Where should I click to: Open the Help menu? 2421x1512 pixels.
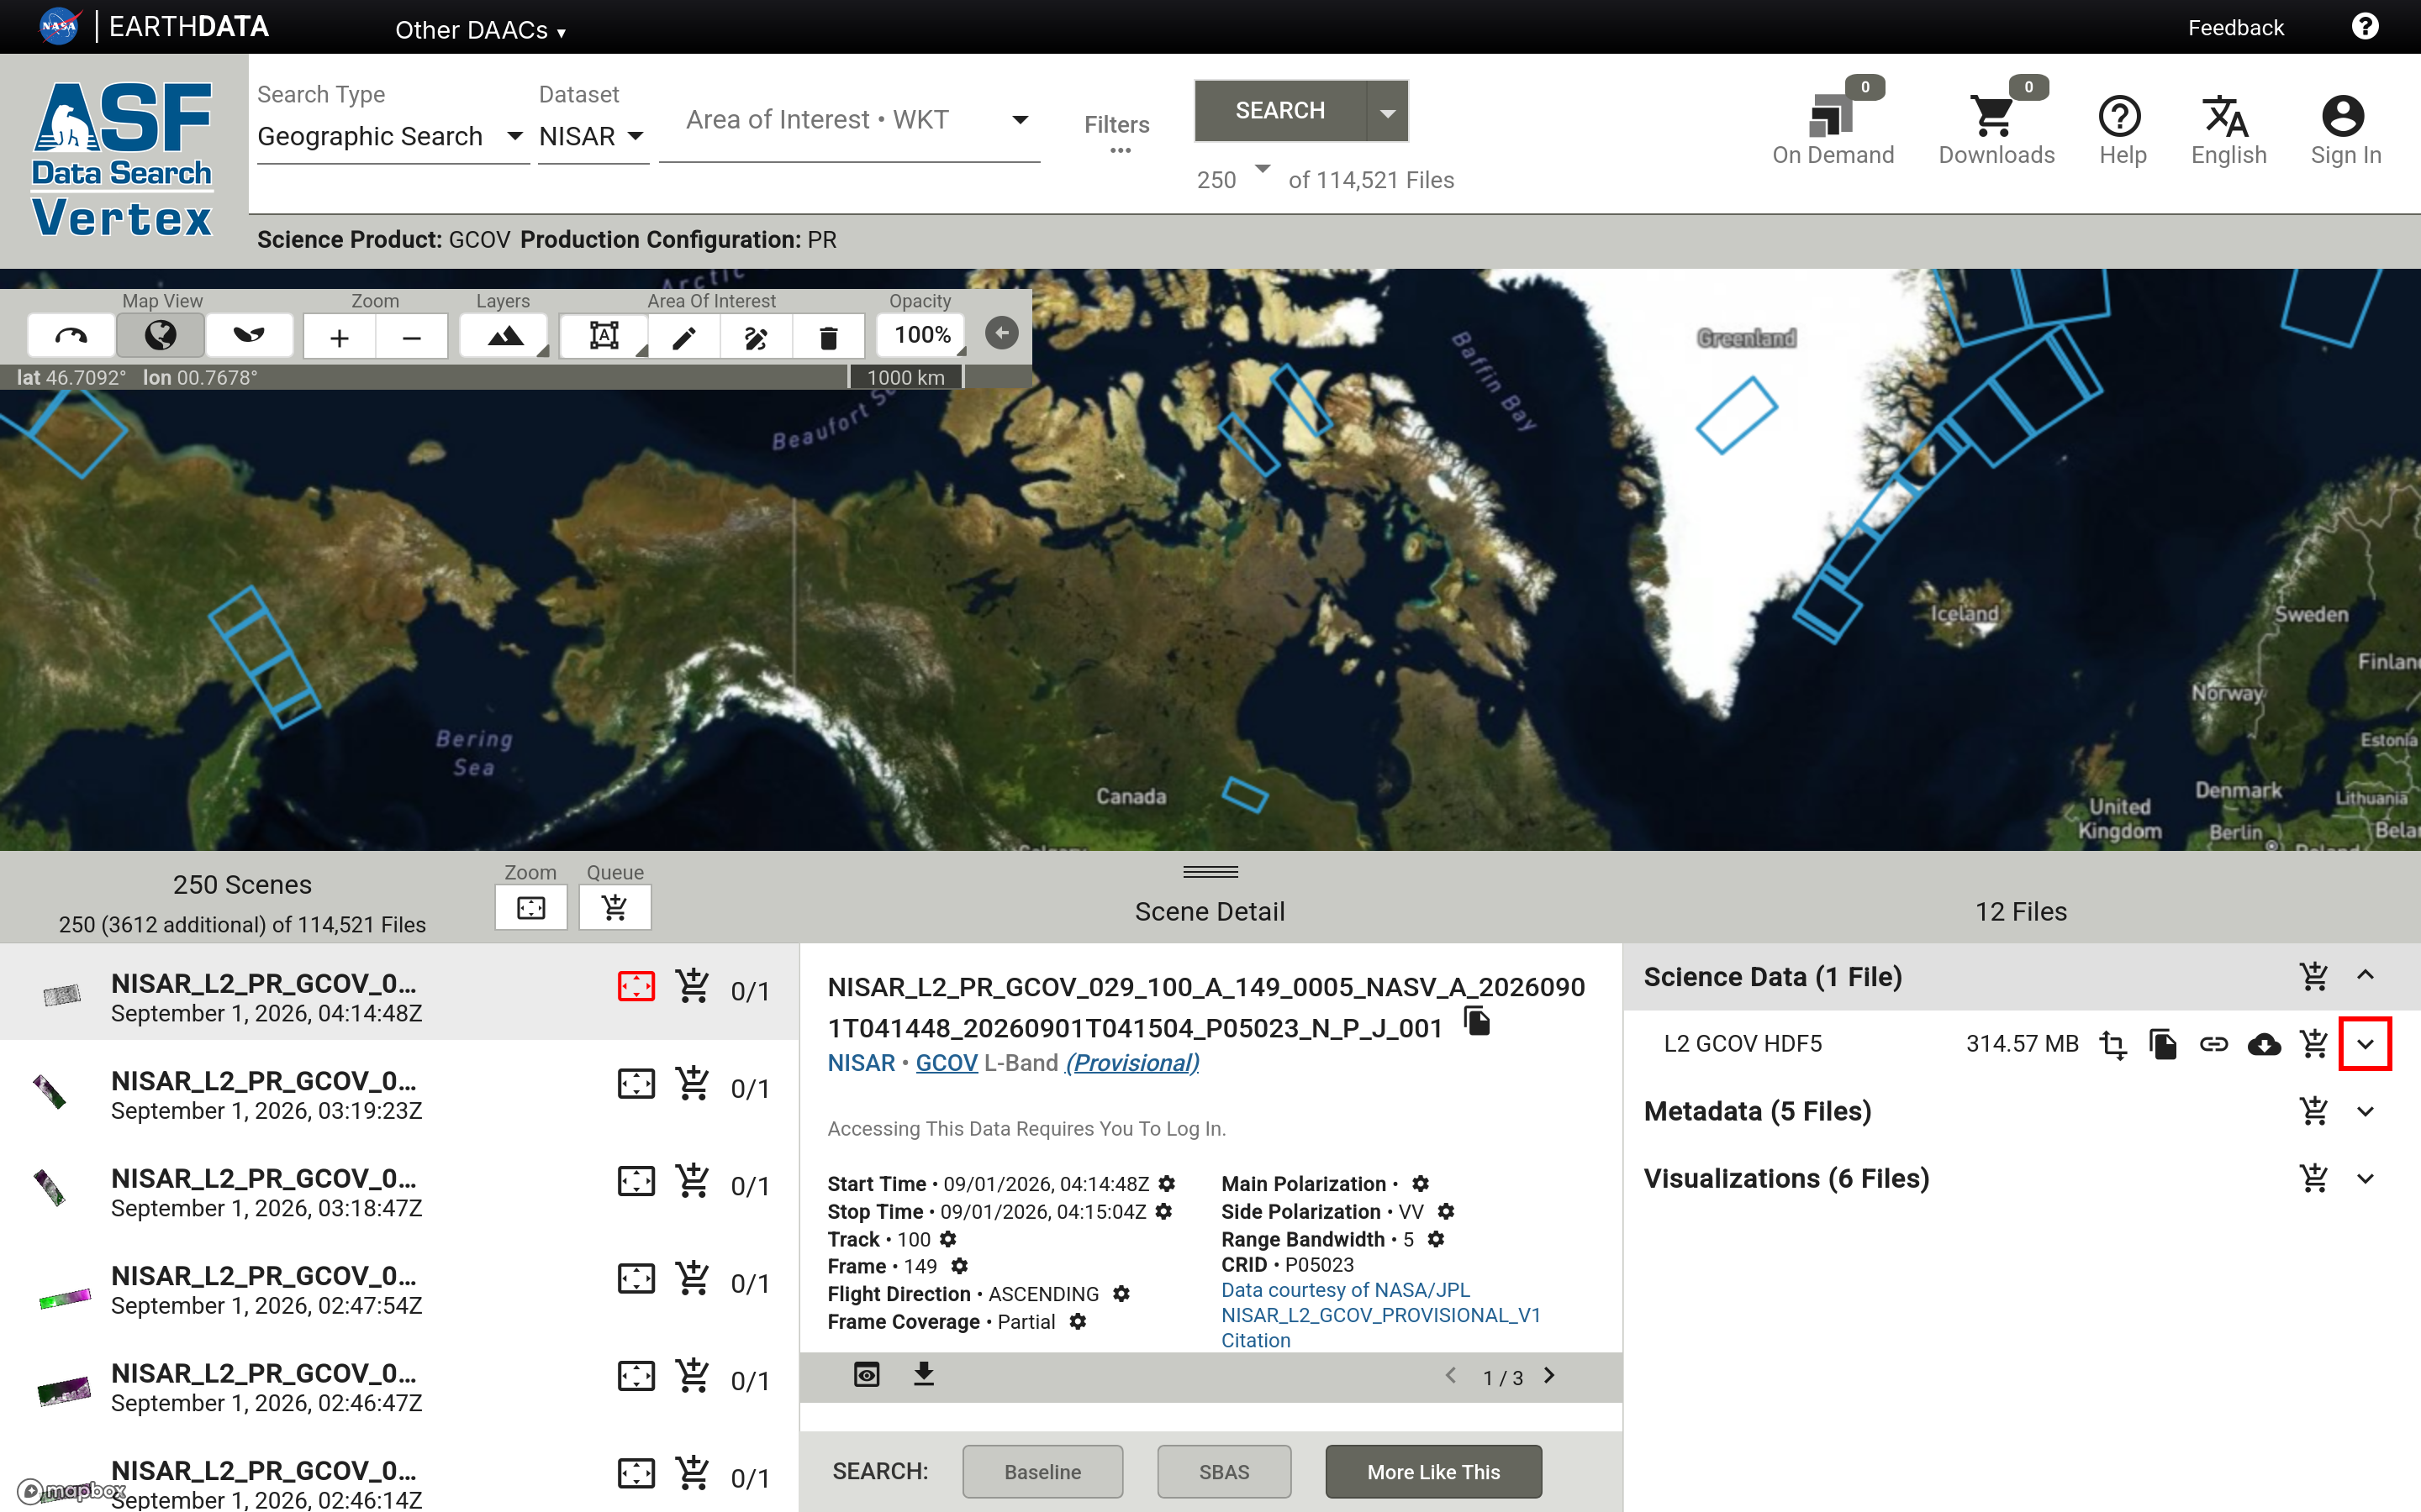2122,130
